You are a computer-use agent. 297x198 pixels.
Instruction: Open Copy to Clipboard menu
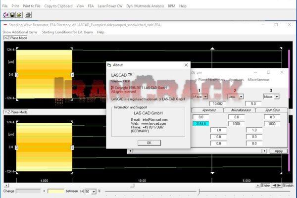(x=58, y=6)
